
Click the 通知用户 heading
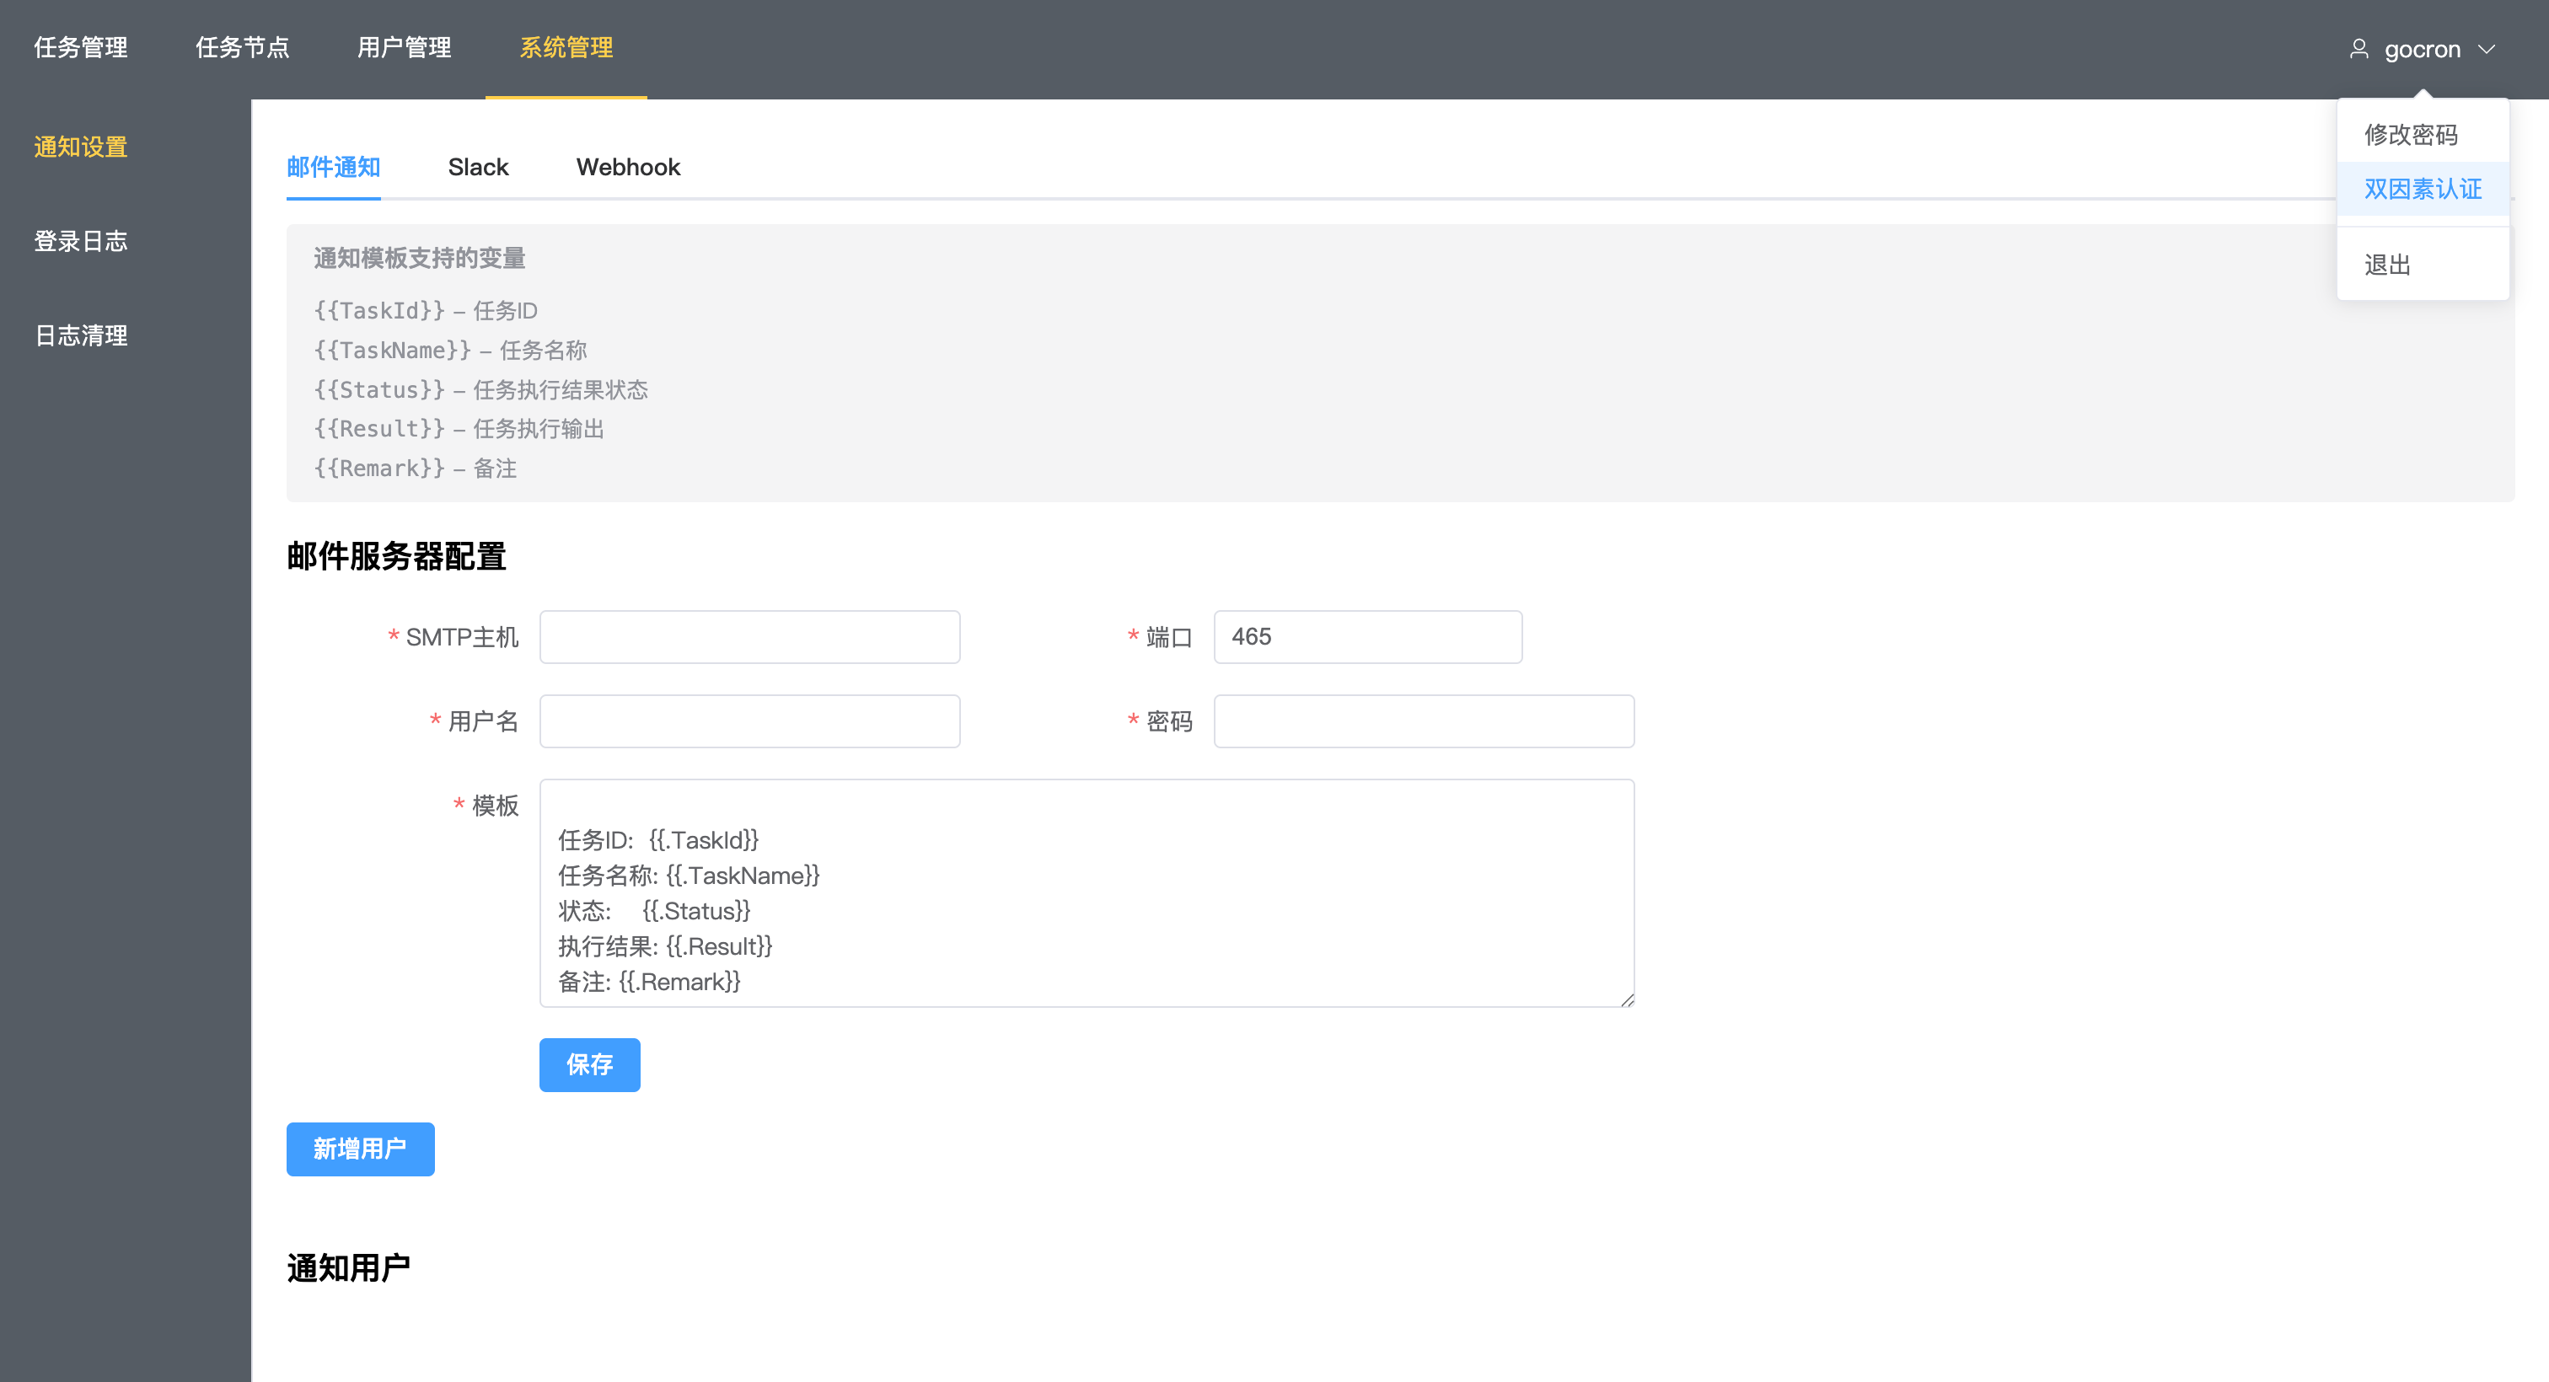(349, 1267)
